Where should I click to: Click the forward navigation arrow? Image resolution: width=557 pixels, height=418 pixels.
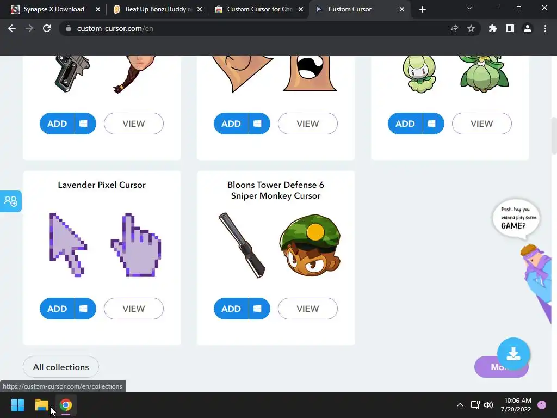tap(29, 28)
